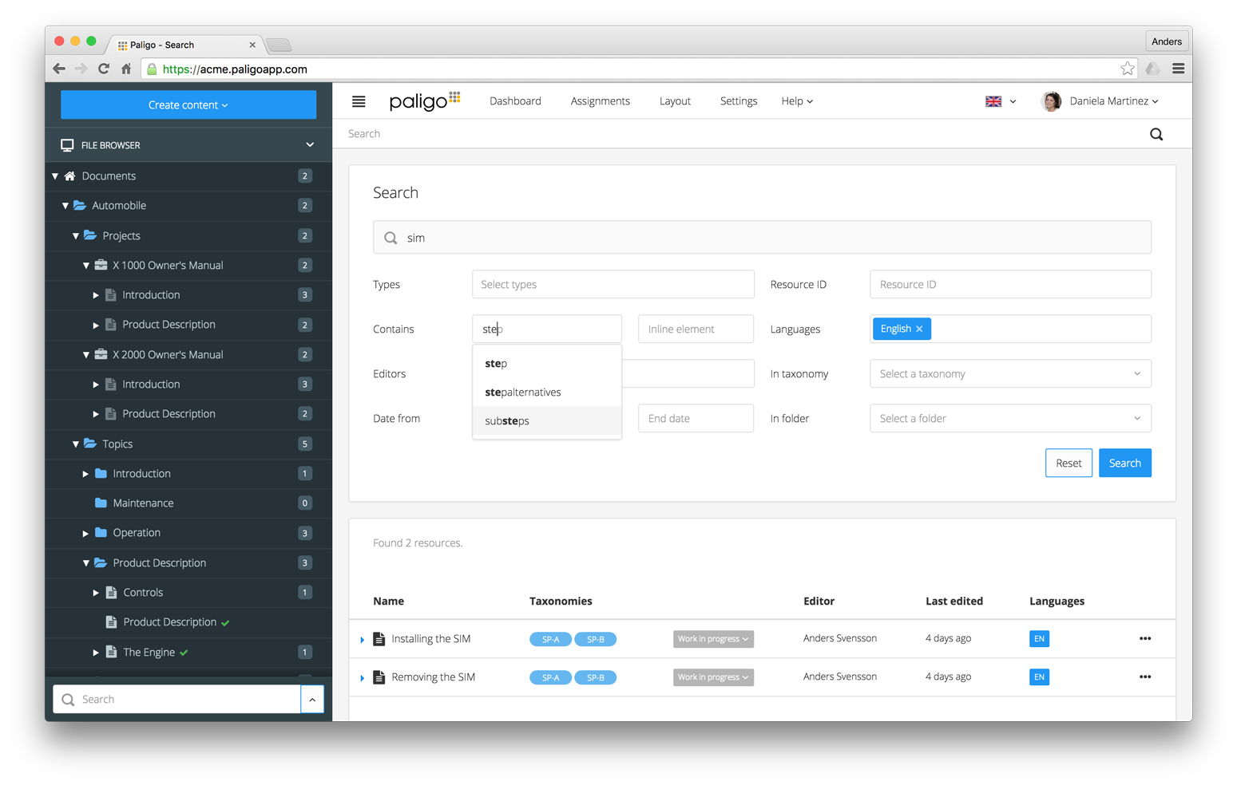Image resolution: width=1237 pixels, height=785 pixels.
Task: Click the magnifier icon in top search bar
Action: pyautogui.click(x=1156, y=134)
